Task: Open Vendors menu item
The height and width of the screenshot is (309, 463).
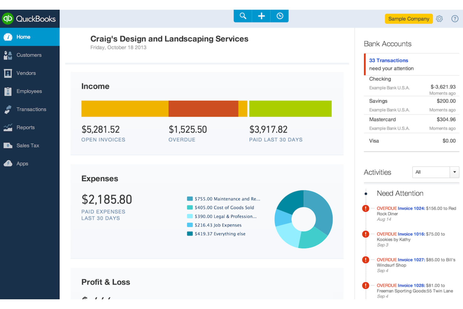Action: 30,73
